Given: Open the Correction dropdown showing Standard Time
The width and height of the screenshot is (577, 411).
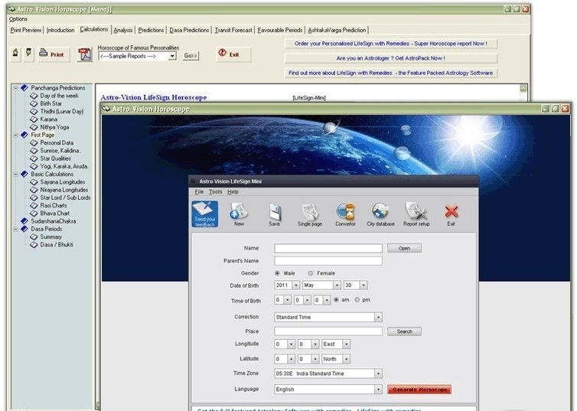Looking at the screenshot, I should pyautogui.click(x=378, y=317).
